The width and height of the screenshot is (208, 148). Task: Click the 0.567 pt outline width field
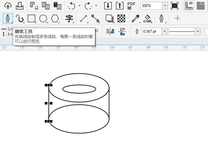click(152, 31)
